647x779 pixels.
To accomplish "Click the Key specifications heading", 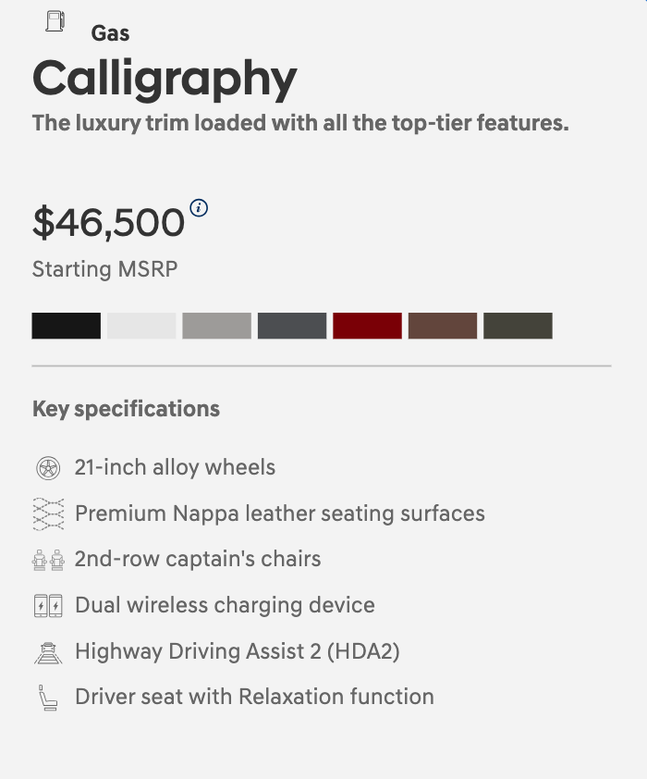I will [126, 409].
